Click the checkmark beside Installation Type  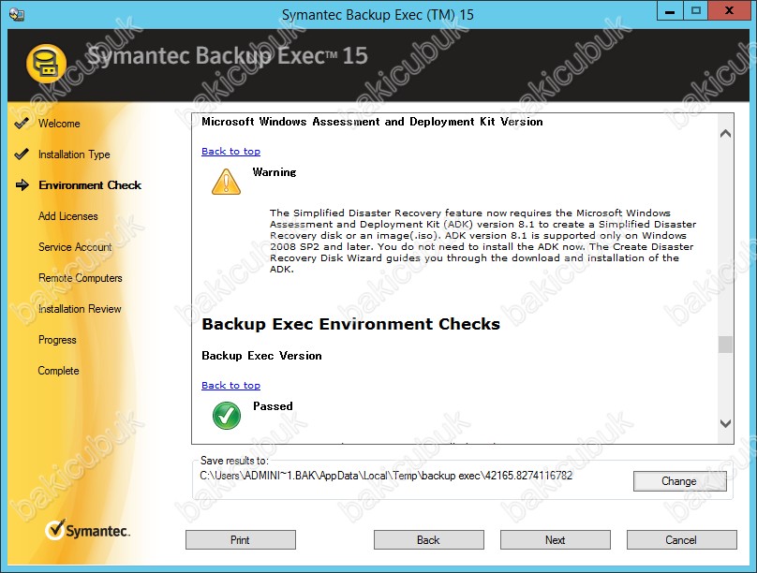click(22, 154)
